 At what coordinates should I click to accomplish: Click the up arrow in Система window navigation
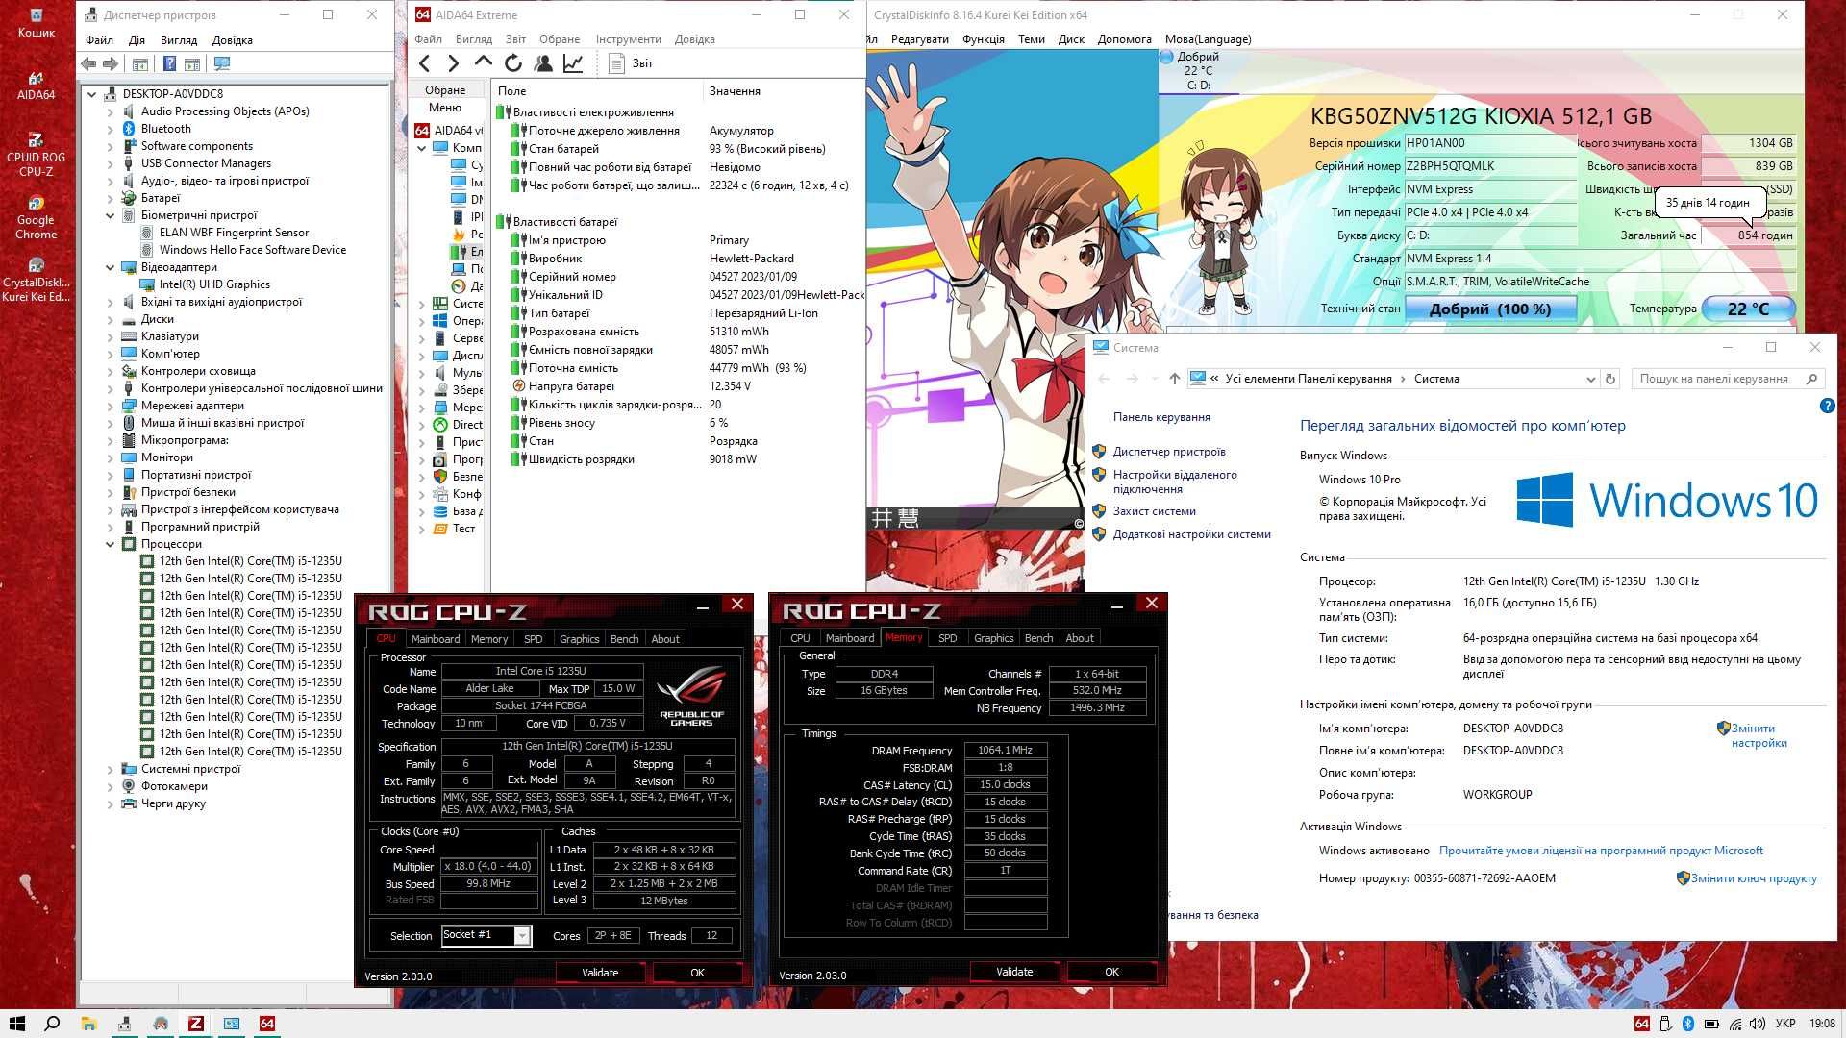[1174, 379]
